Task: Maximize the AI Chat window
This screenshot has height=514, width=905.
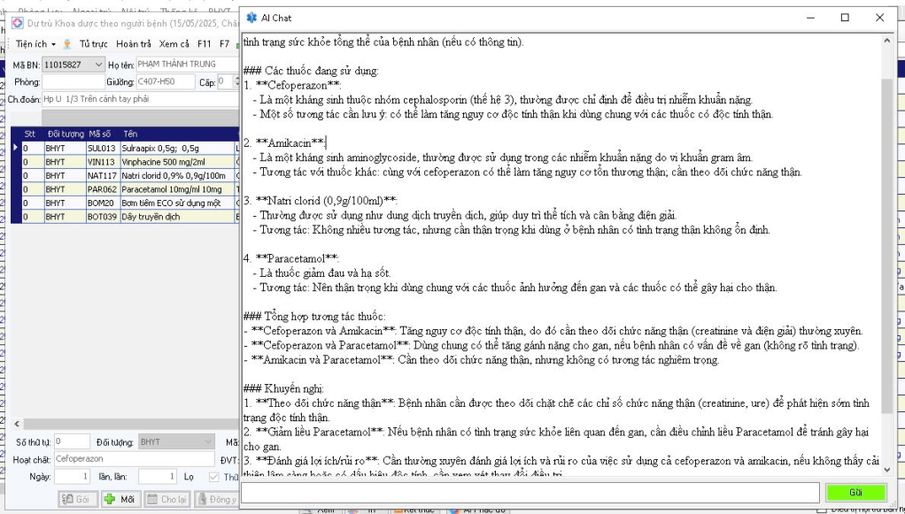Action: coord(845,18)
